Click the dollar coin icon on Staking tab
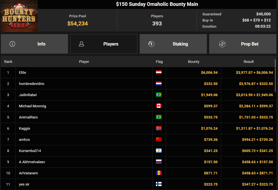The width and height of the screenshot is (278, 190). pyautogui.click(x=151, y=44)
